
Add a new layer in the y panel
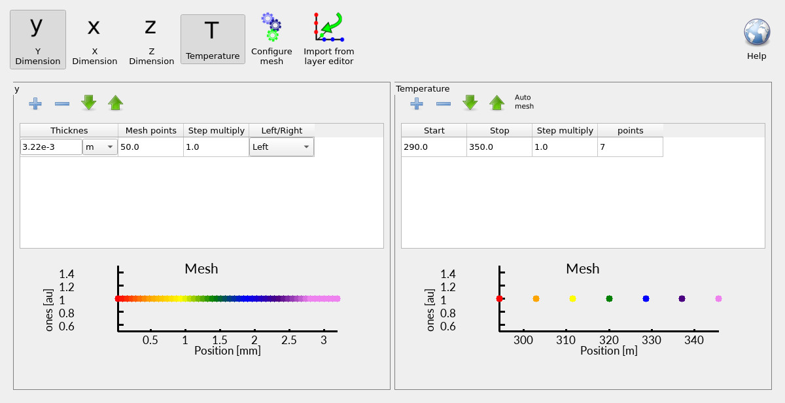point(35,103)
